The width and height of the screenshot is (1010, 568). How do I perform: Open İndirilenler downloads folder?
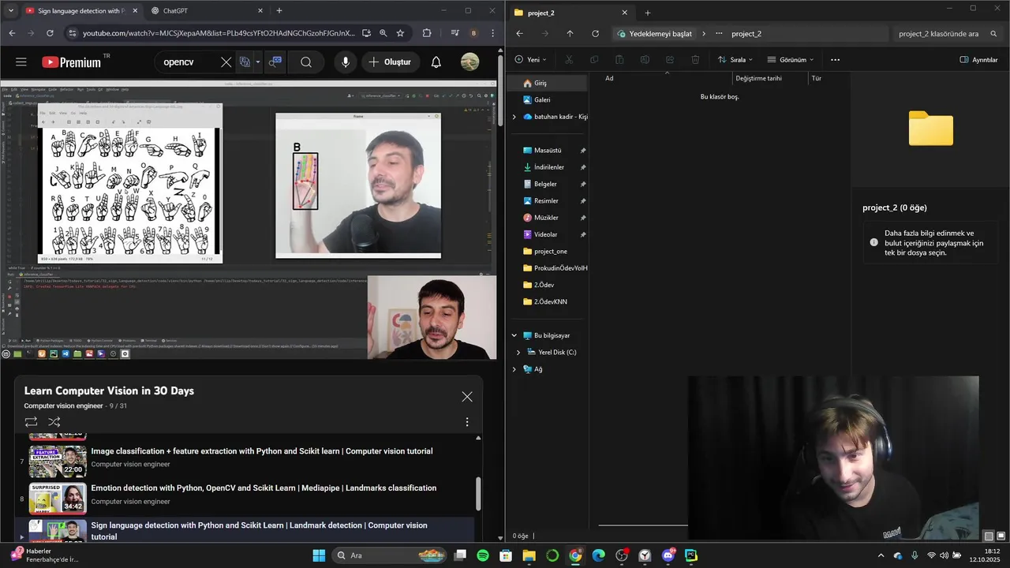tap(548, 167)
